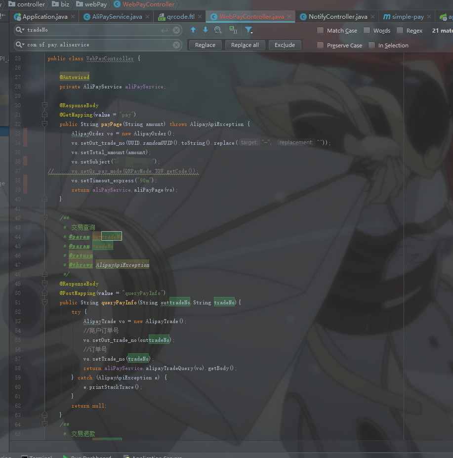The image size is (453, 458).
Task: Click the "21 matches" search result count
Action: [442, 30]
